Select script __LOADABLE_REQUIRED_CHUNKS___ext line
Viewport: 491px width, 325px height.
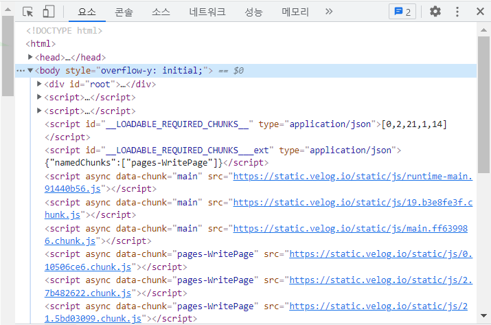point(223,157)
